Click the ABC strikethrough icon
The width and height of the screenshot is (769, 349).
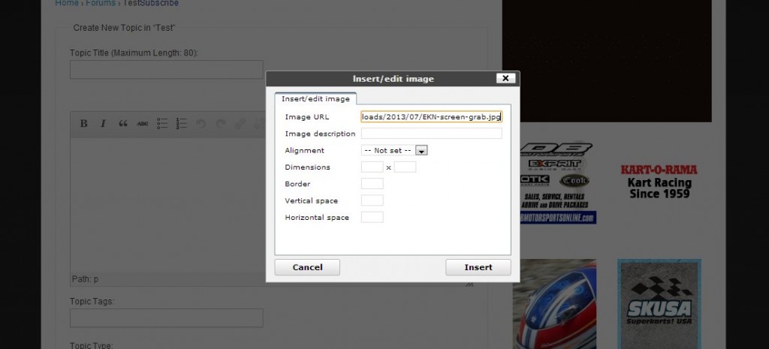tap(143, 124)
